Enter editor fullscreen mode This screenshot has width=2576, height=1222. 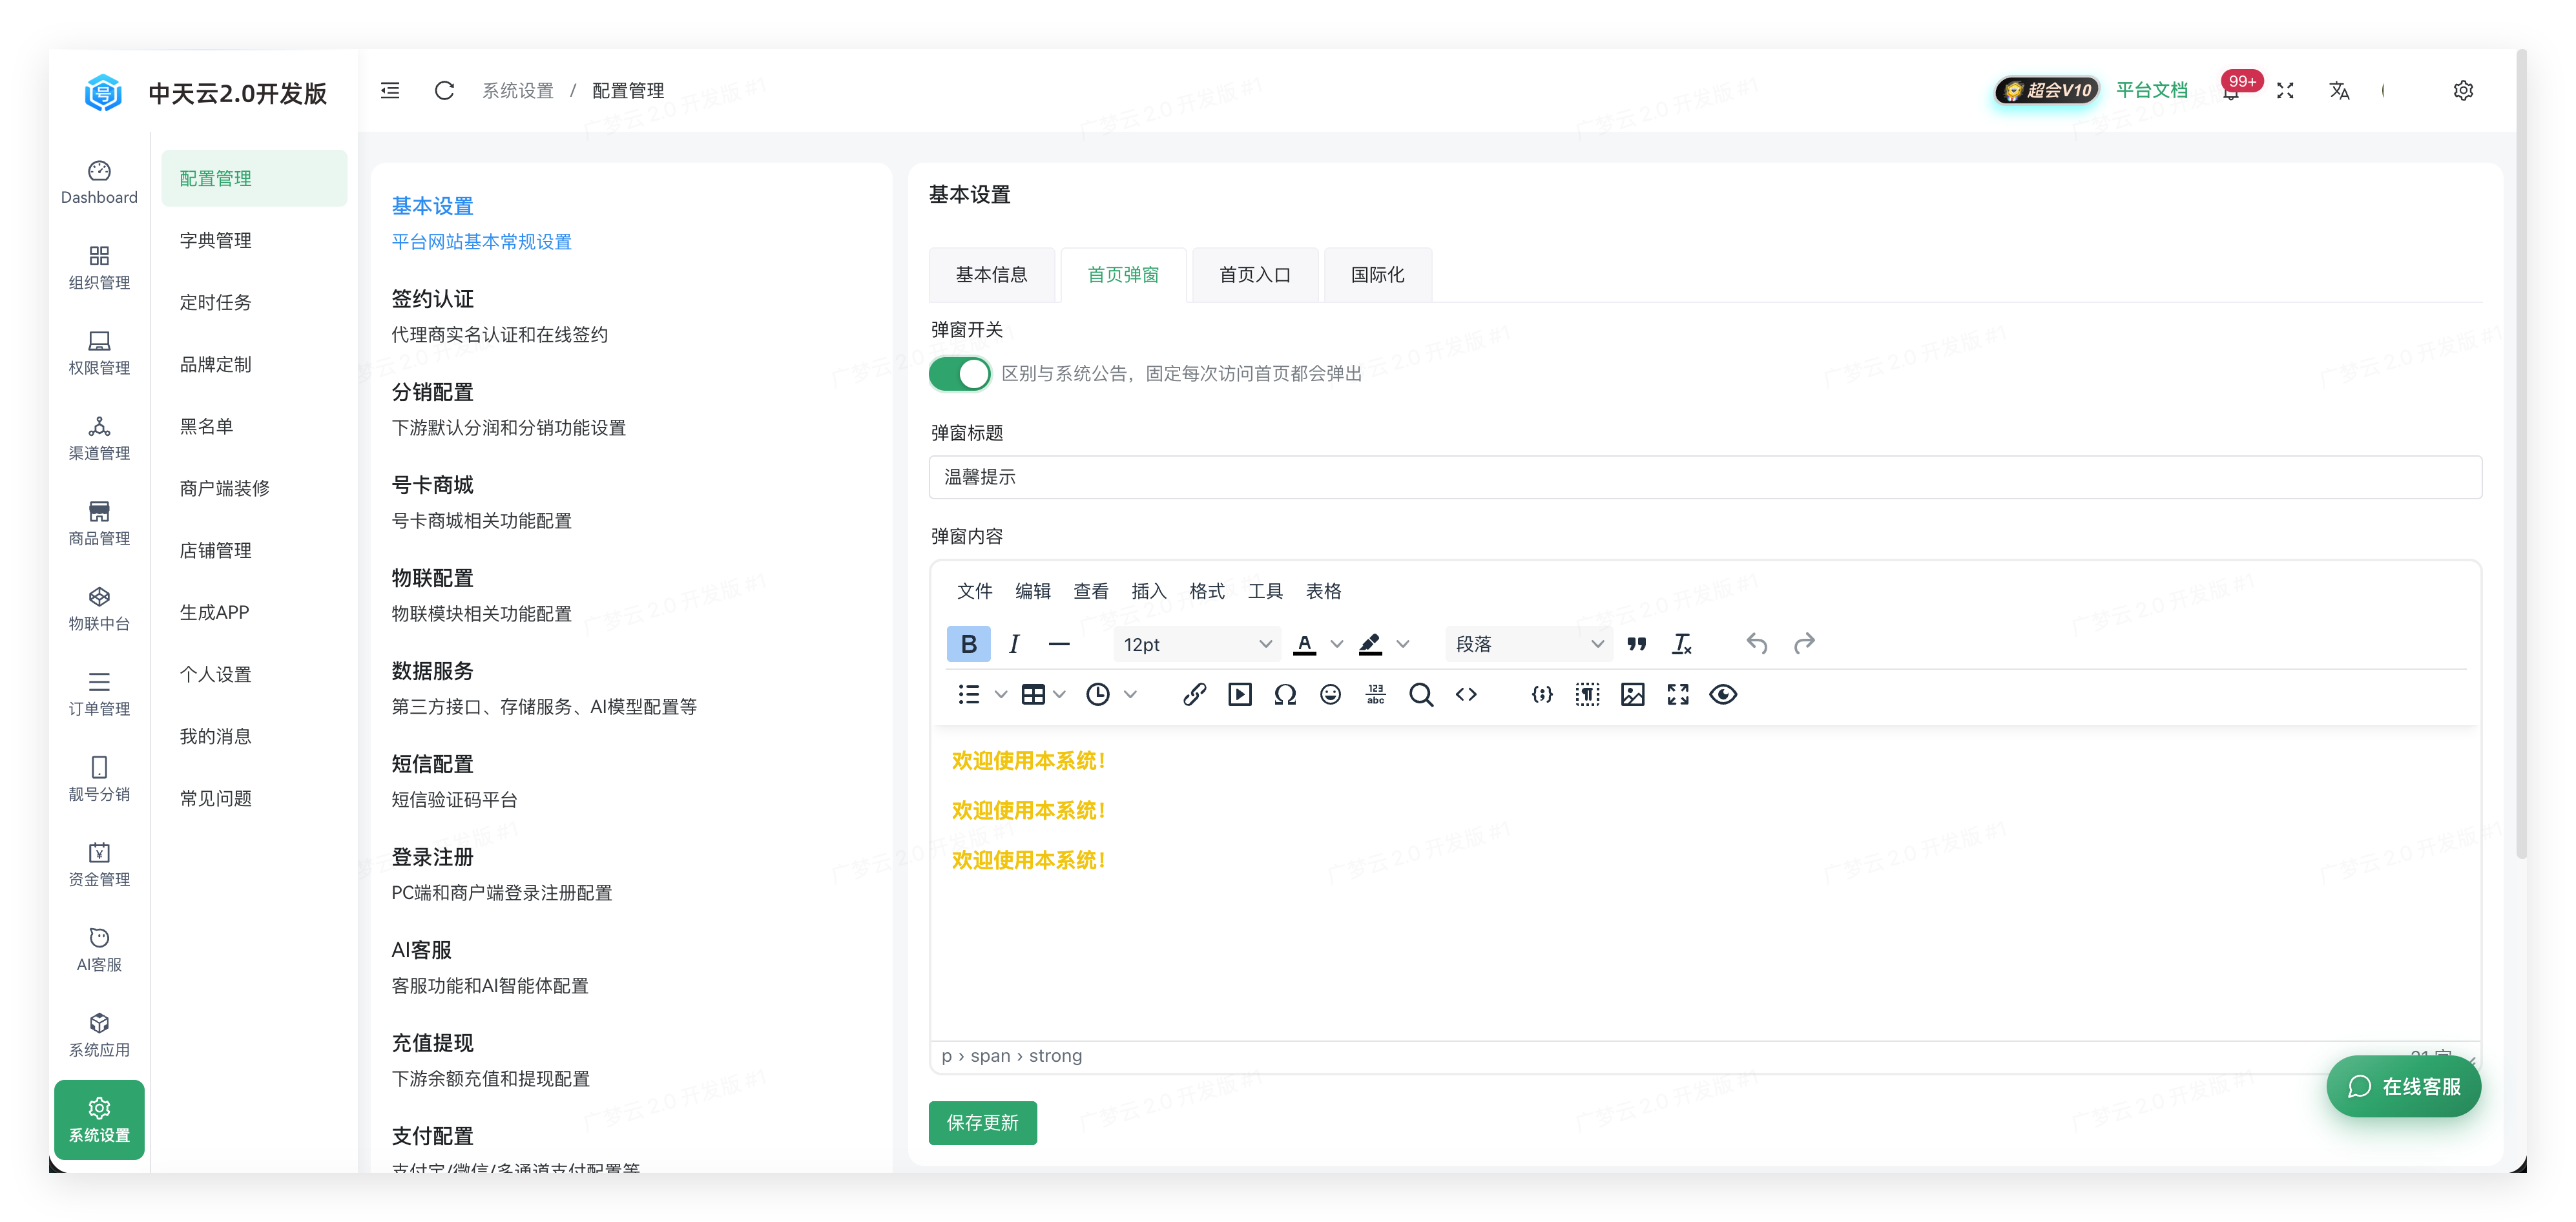point(1678,694)
